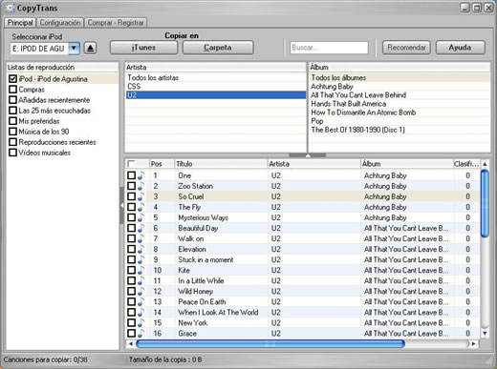
Task: Open the Seleccionar iPod dropdown arrow
Action: [74, 49]
